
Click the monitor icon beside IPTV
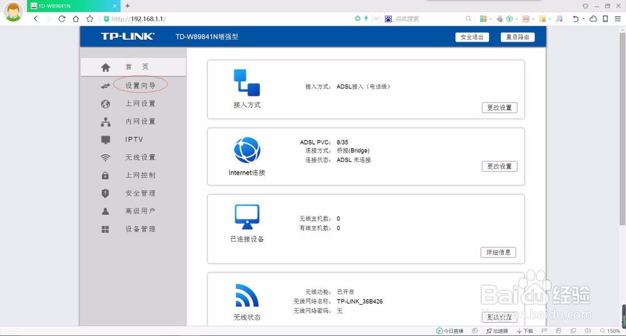click(105, 140)
